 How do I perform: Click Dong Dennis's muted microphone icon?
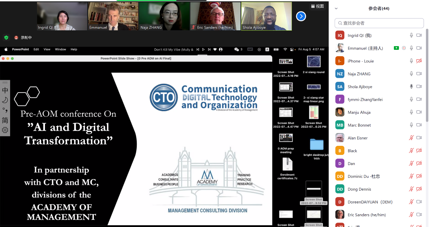point(411,189)
